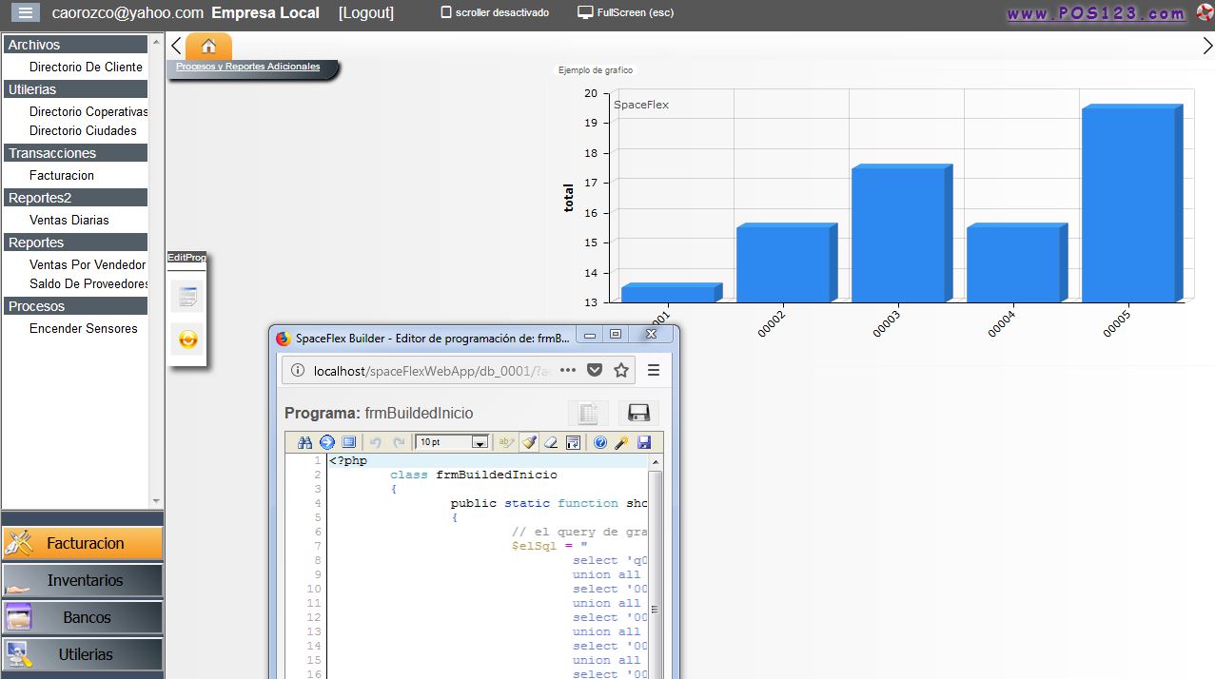Image resolution: width=1215 pixels, height=679 pixels.
Task: Open Directorio Ciudades
Action: (x=83, y=131)
